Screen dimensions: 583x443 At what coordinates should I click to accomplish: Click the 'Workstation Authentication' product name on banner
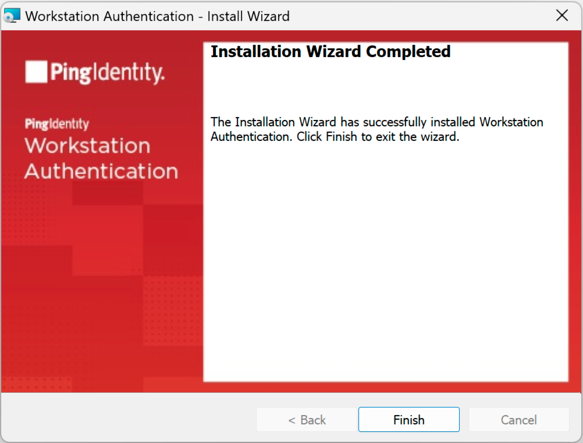[x=101, y=158]
